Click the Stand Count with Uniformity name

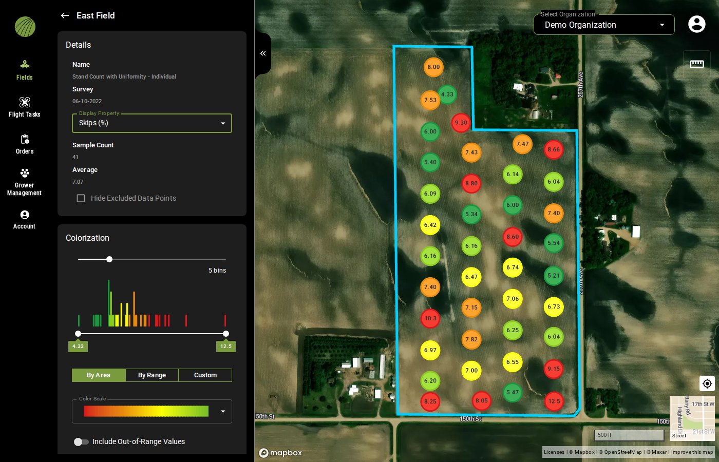124,76
